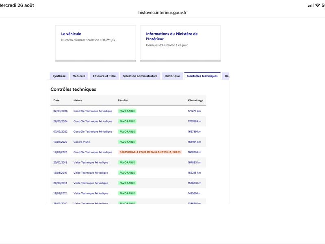Click the date 20/02/2018
The width and height of the screenshot is (325, 244).
coord(60,162)
